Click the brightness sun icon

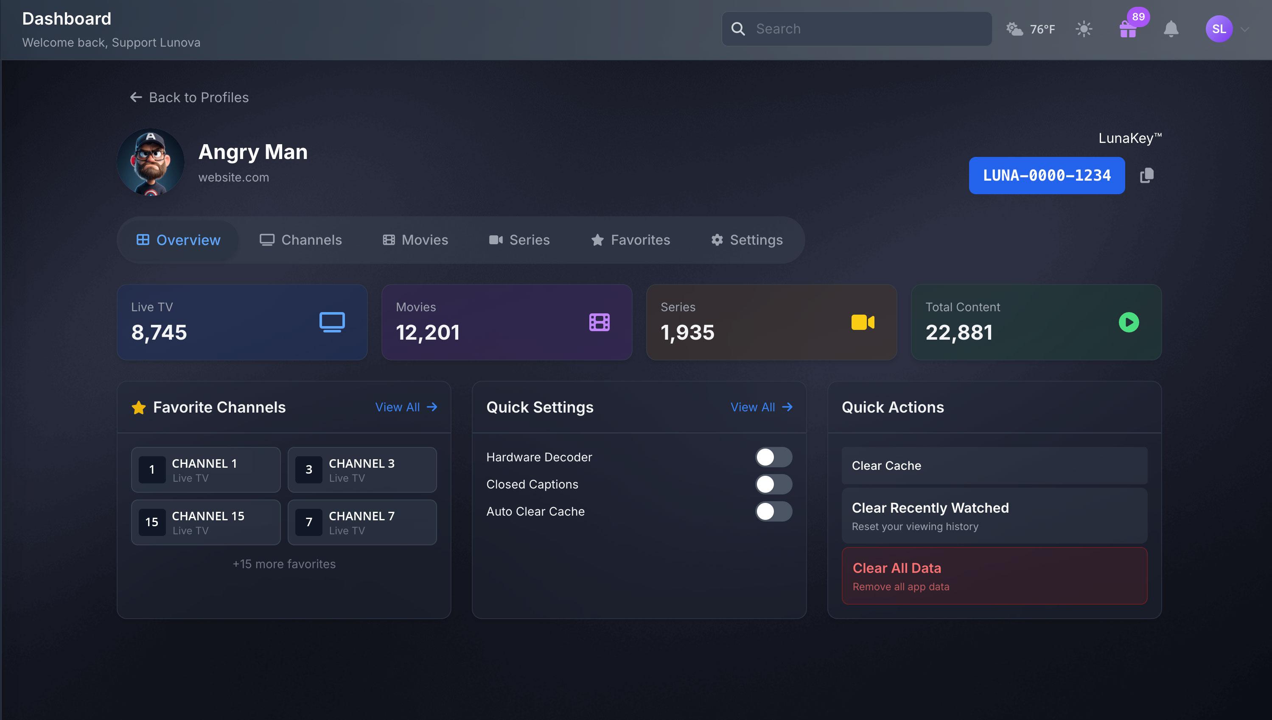tap(1084, 29)
